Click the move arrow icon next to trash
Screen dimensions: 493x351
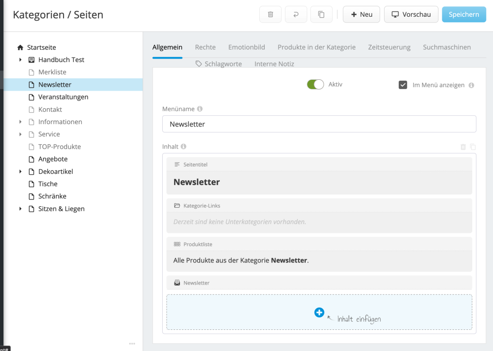tap(296, 14)
